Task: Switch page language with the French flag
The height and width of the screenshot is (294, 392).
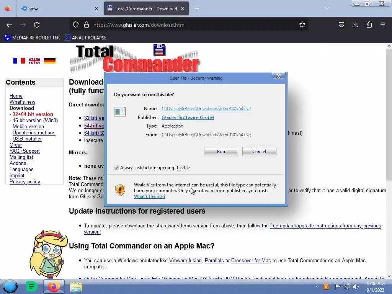Action: coord(19,60)
